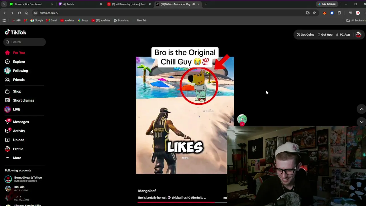This screenshot has width=366, height=206.
Task: Go to the next video with the down chevron
Action: (361, 122)
